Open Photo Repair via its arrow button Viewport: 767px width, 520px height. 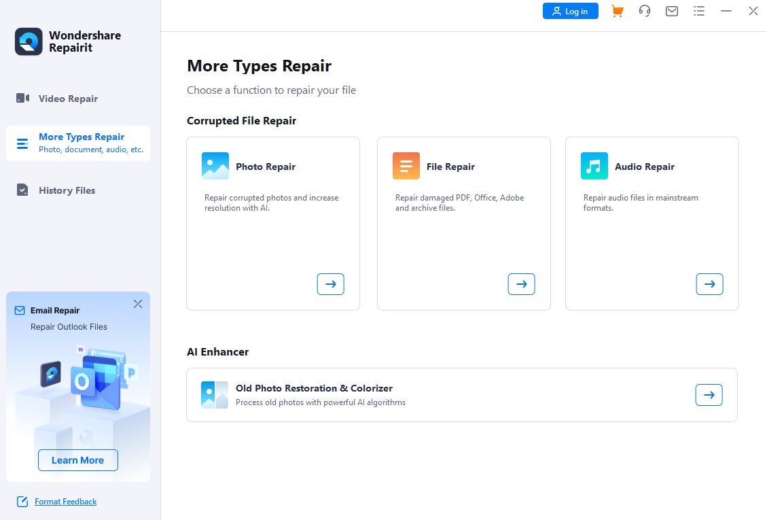click(x=331, y=284)
